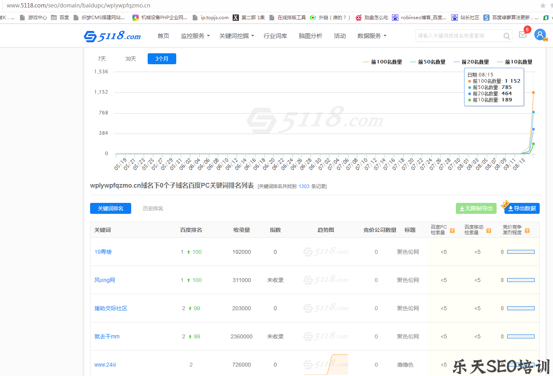Toggle 前100名数量 legend series
The height and width of the screenshot is (376, 553).
coord(383,62)
